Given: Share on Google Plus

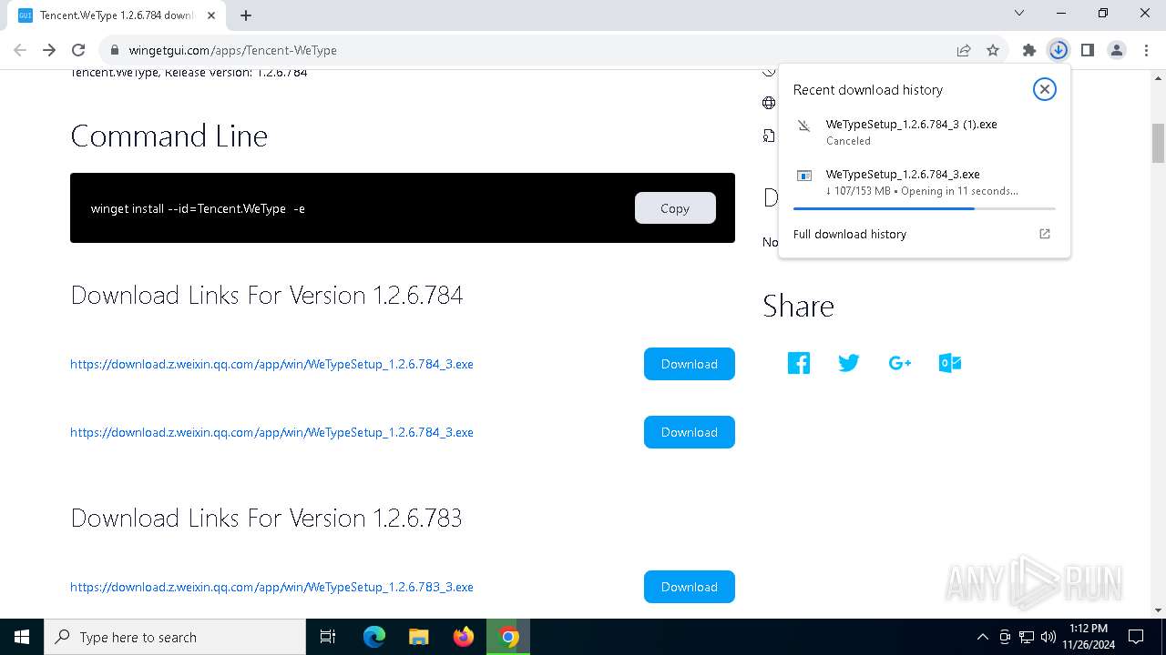Looking at the screenshot, I should (899, 363).
